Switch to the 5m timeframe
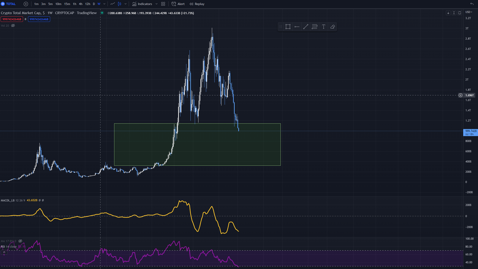Screen dimensions: 478x269 (x=50, y=4)
